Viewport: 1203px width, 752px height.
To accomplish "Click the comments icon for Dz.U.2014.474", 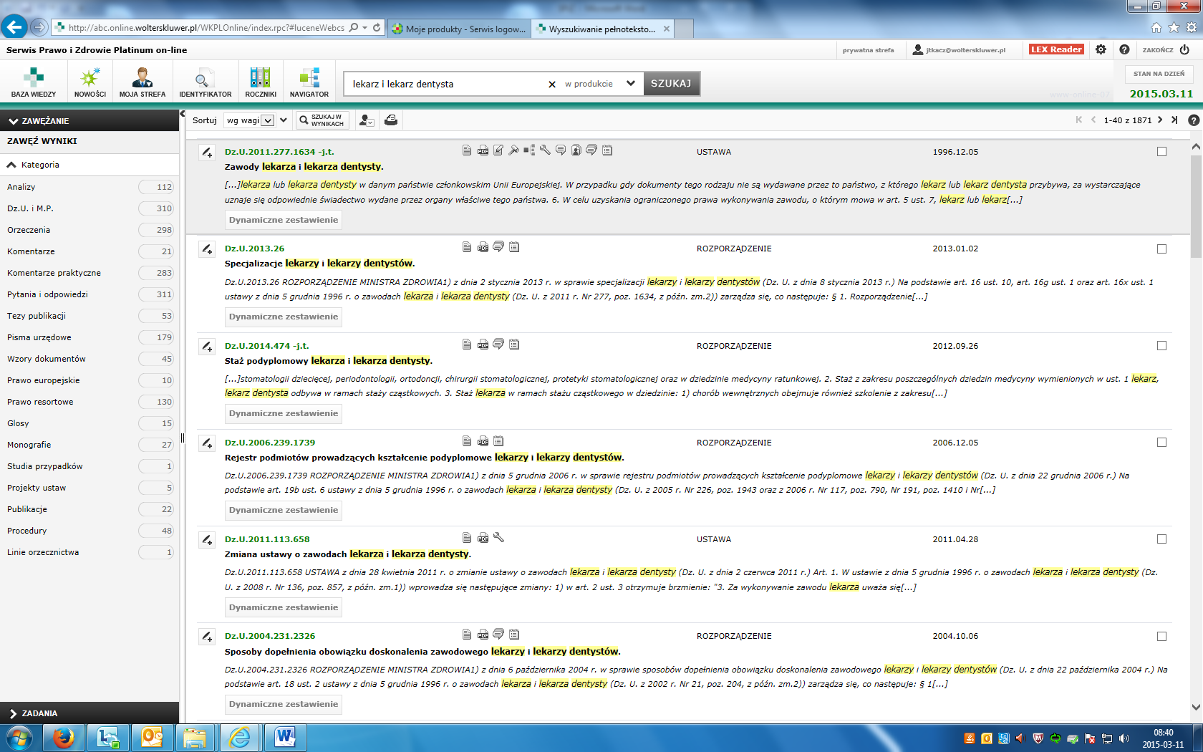I will click(x=498, y=344).
